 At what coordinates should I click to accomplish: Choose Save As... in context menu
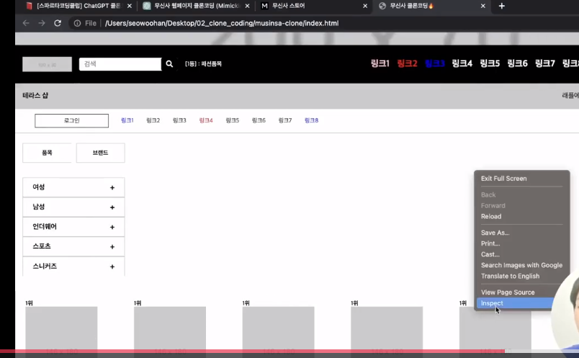click(x=495, y=233)
